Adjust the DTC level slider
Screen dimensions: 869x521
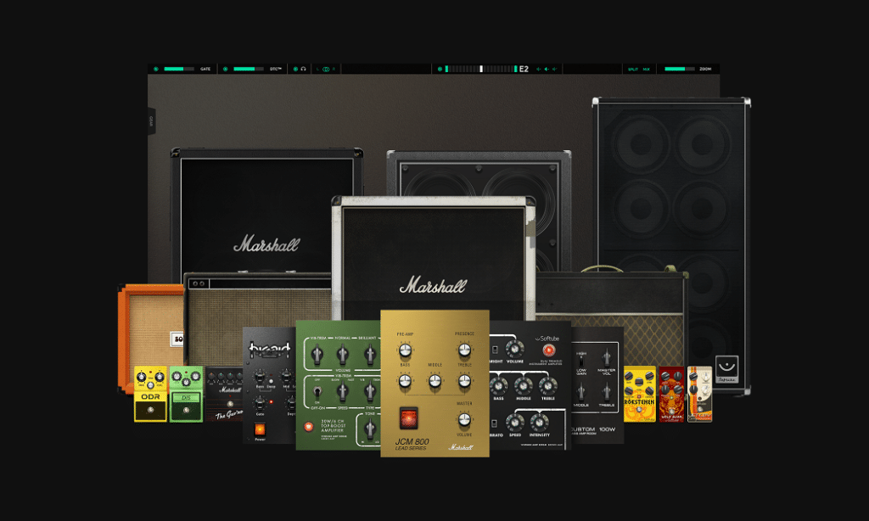[x=249, y=70]
